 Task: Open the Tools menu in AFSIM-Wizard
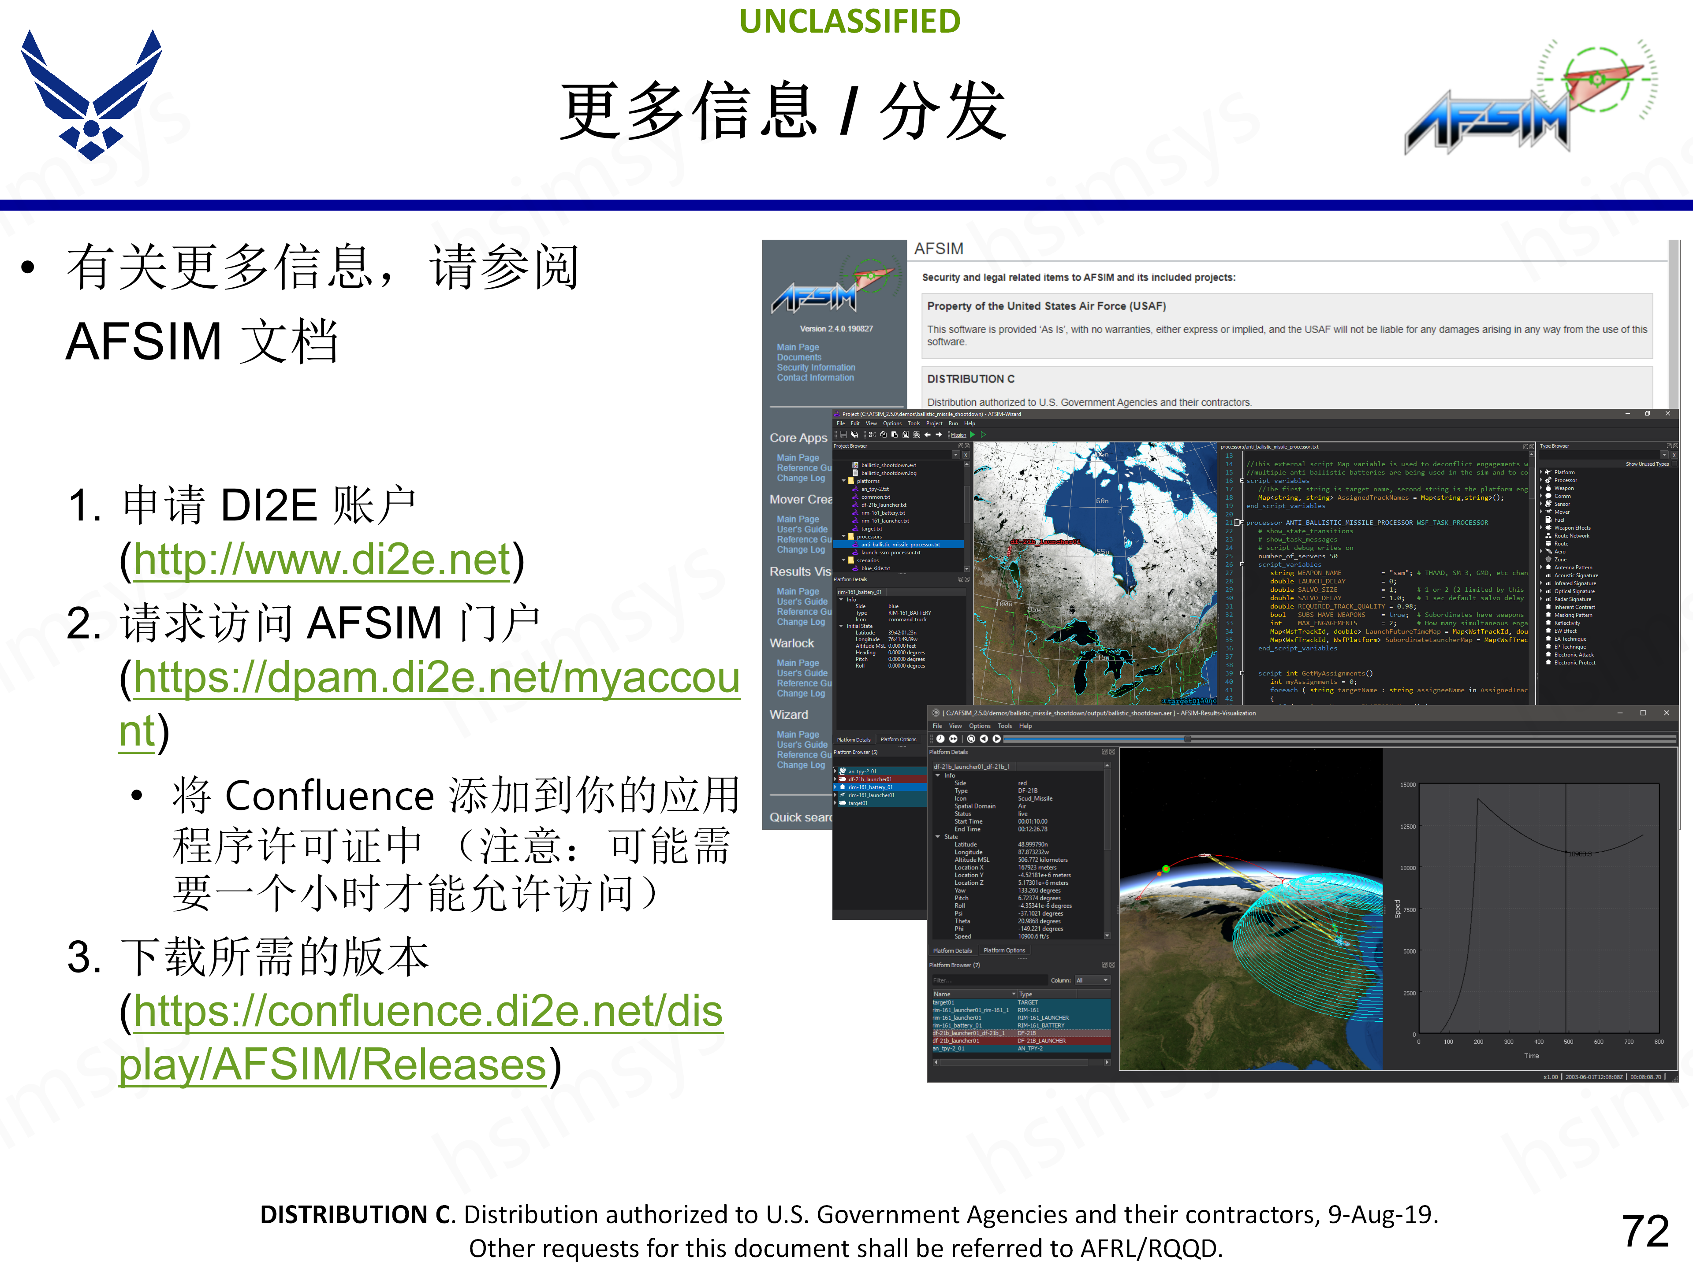pyautogui.click(x=915, y=424)
